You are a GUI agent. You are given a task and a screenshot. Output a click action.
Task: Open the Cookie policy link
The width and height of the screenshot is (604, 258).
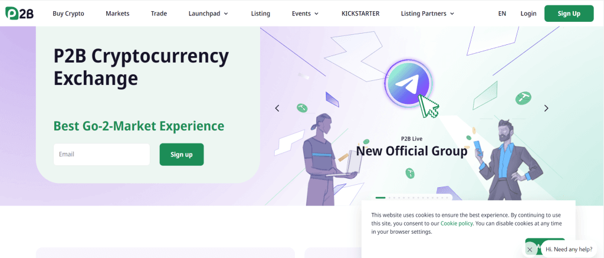457,223
